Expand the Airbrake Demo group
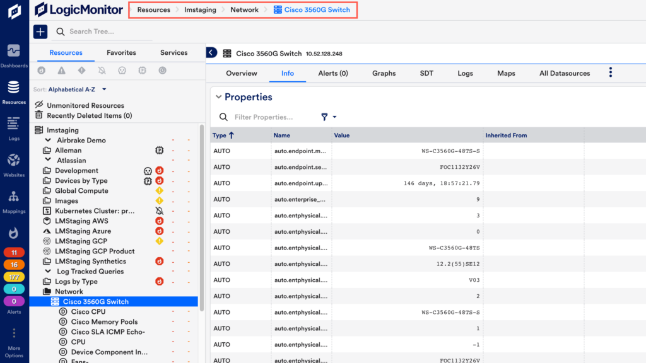Viewport: 646px width, 363px height. pos(48,141)
